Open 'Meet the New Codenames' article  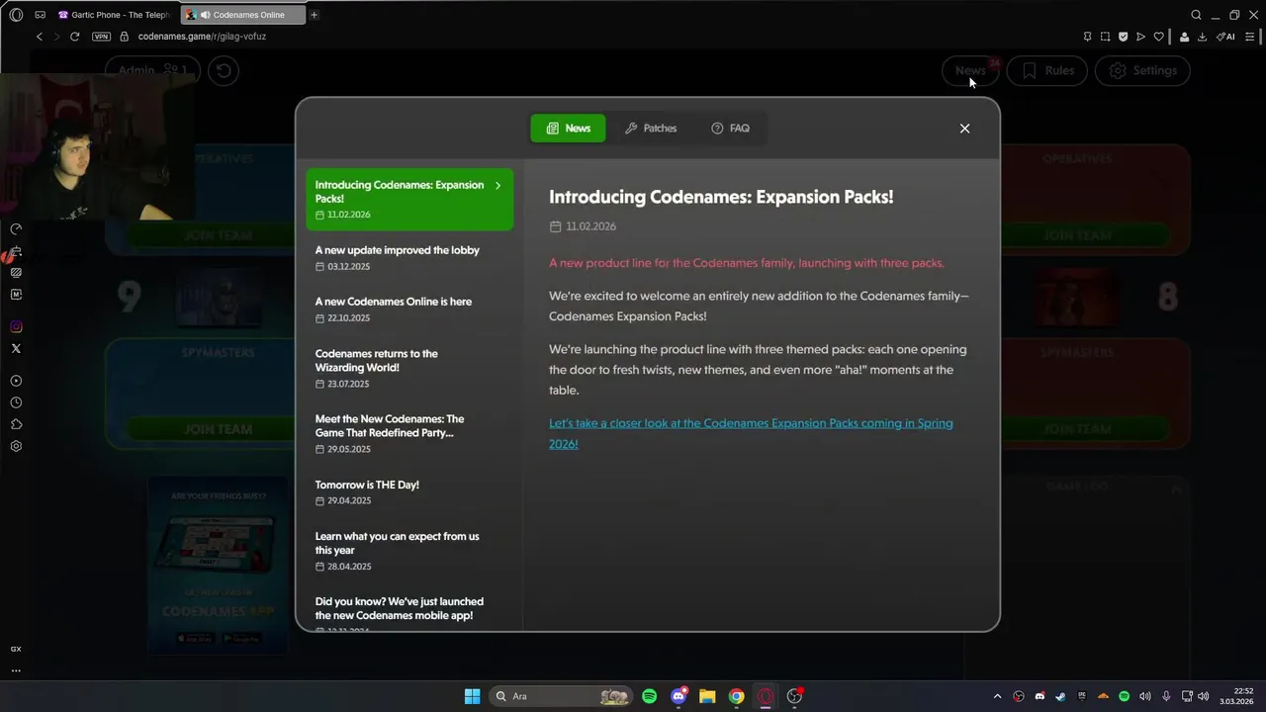[x=409, y=433]
